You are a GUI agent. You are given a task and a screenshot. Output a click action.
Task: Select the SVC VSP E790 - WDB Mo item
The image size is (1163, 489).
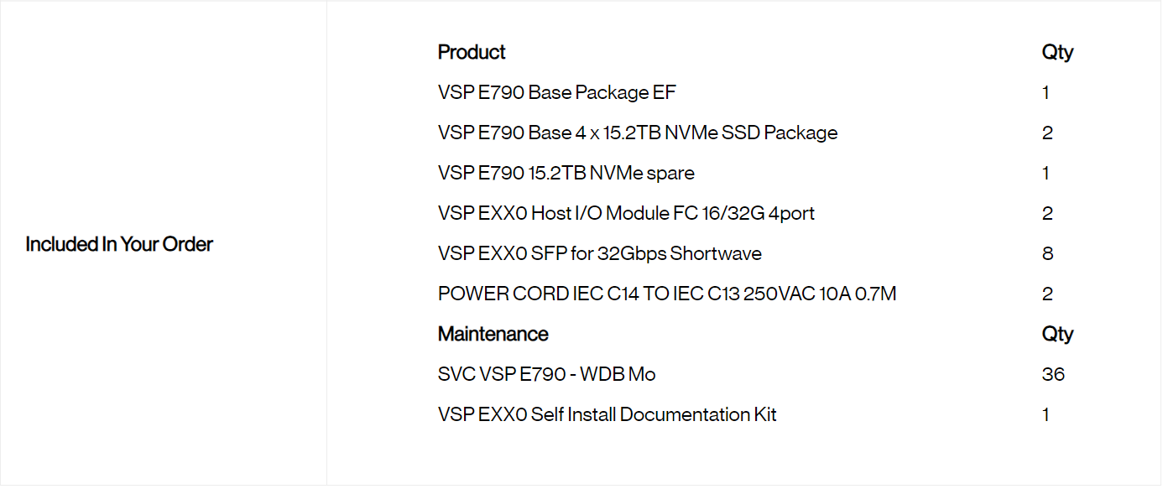(546, 374)
